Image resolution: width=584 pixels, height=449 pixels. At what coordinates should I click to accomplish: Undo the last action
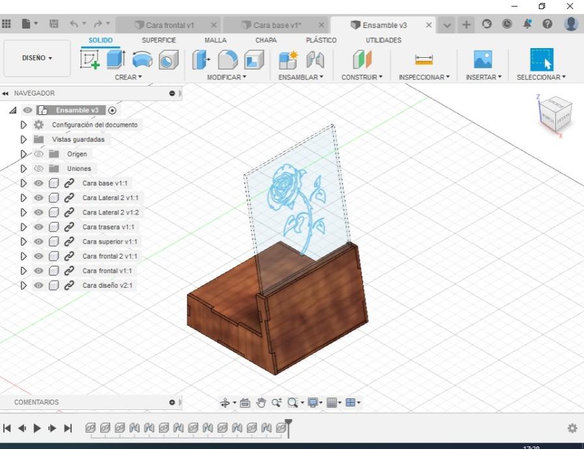coord(74,24)
